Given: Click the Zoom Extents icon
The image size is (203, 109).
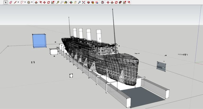Looking at the screenshot, I should [84, 2].
